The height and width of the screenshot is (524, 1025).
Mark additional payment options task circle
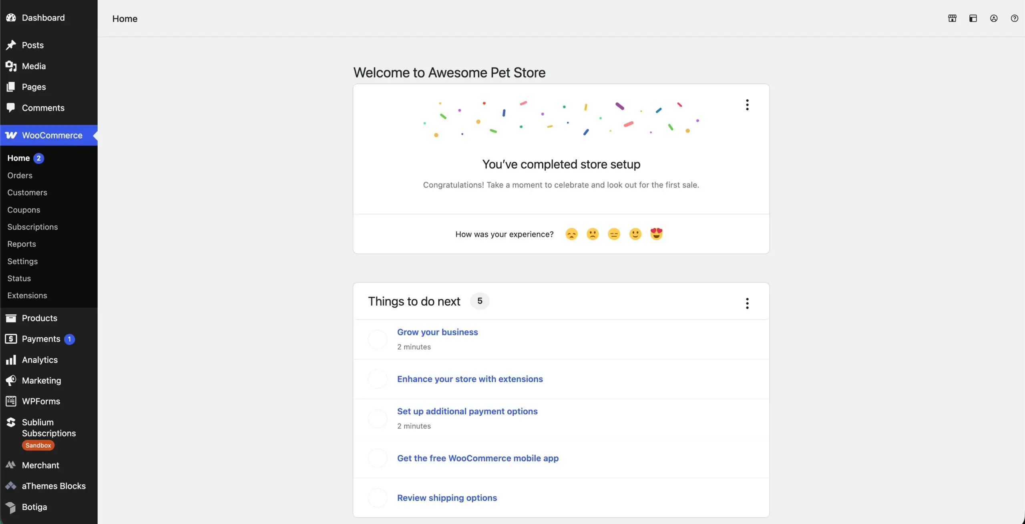coord(378,418)
